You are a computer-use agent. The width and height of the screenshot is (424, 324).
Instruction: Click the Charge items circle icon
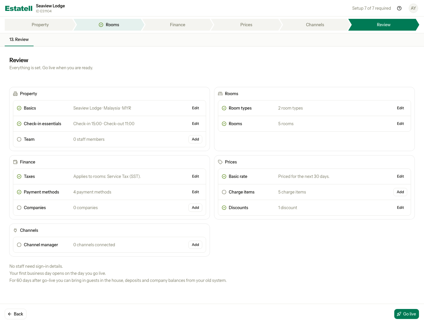click(x=224, y=192)
